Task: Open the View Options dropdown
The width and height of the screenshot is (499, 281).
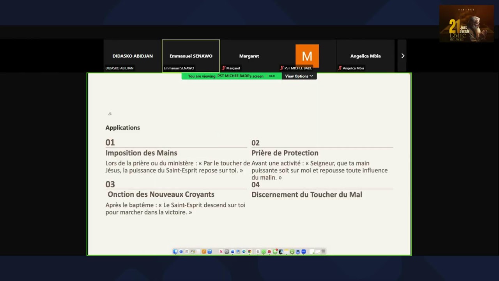Action: [299, 76]
